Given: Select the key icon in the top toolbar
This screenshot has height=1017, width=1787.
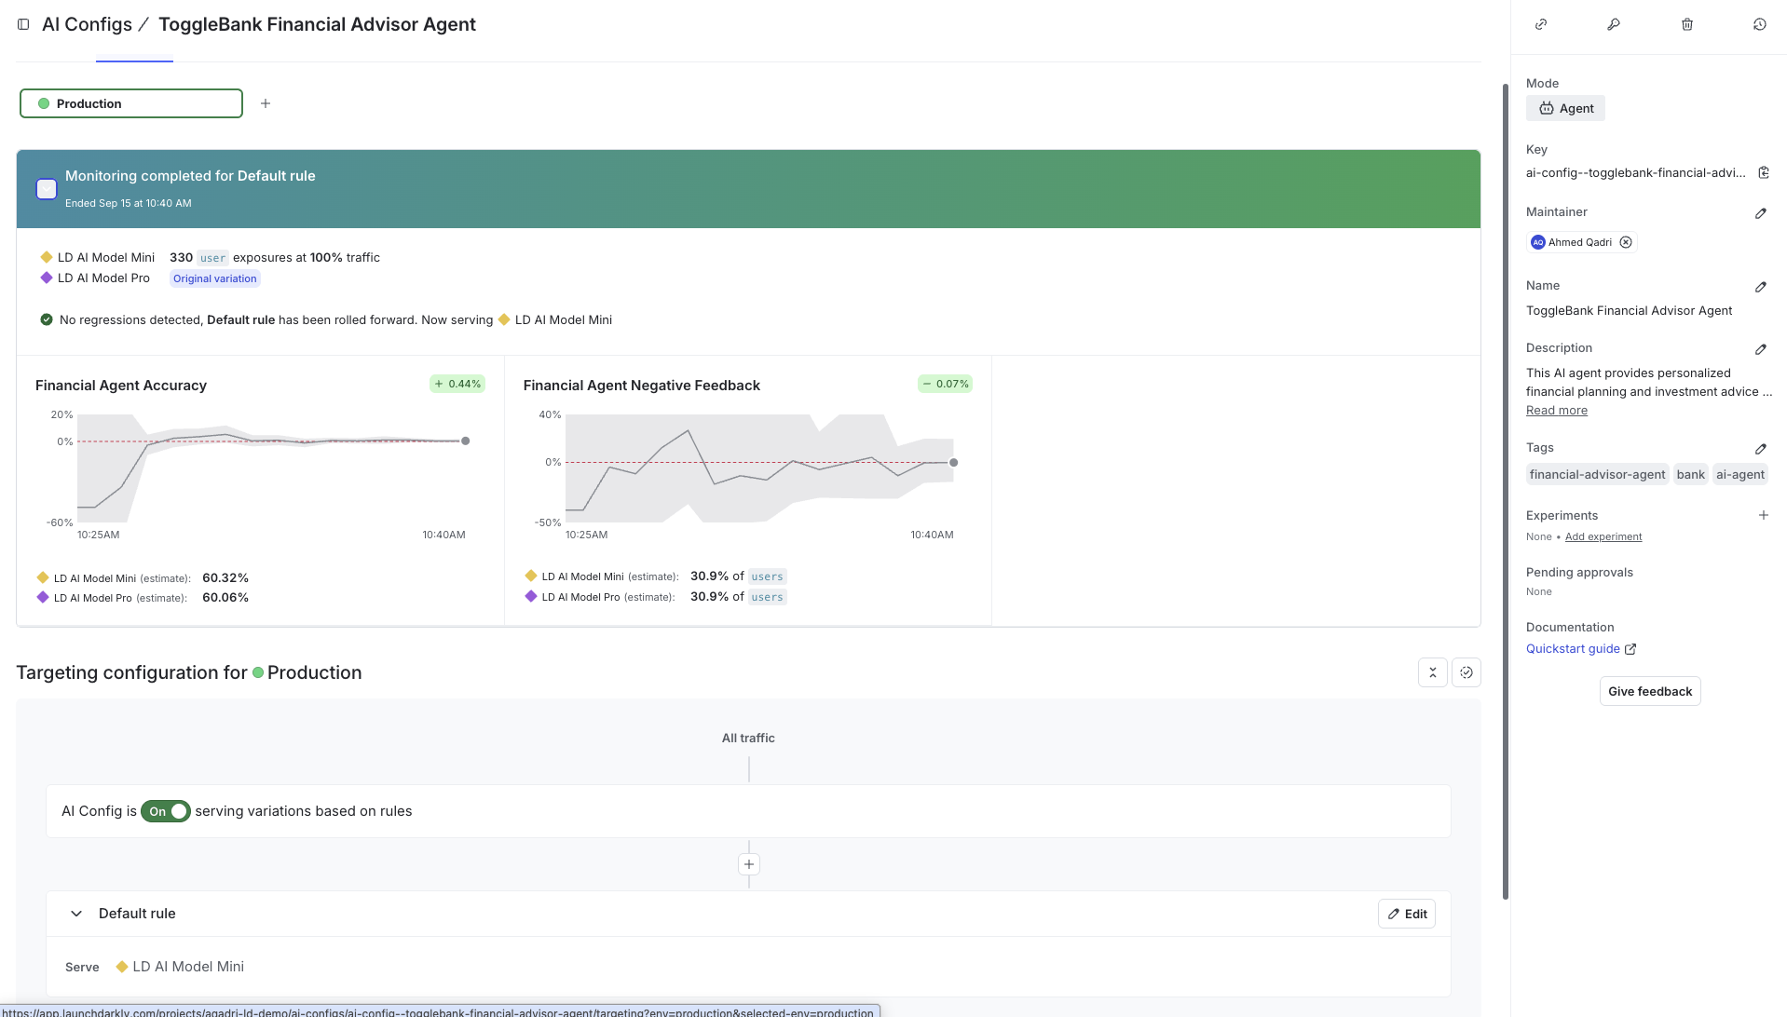Looking at the screenshot, I should (1614, 24).
